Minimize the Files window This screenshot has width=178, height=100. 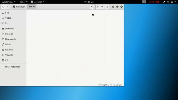point(113,7)
